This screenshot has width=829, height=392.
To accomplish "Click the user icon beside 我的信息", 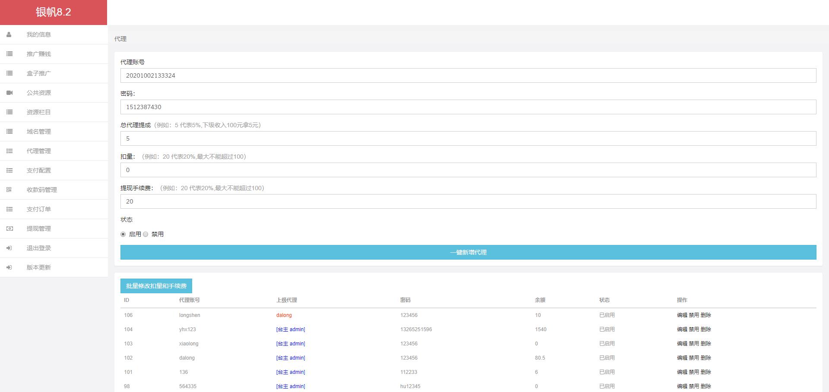I will (x=9, y=34).
